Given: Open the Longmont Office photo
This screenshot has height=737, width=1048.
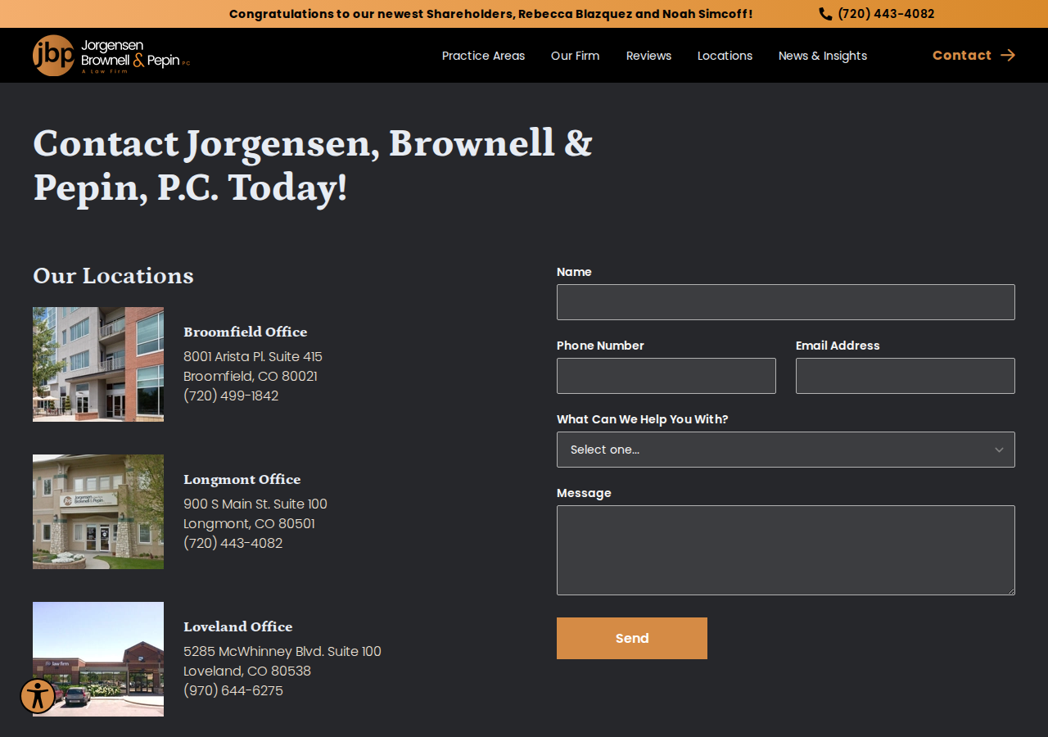Looking at the screenshot, I should [98, 512].
